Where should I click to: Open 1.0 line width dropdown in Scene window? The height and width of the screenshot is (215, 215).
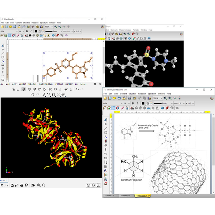179,103
